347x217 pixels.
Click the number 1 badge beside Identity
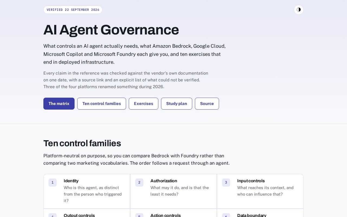click(x=53, y=183)
